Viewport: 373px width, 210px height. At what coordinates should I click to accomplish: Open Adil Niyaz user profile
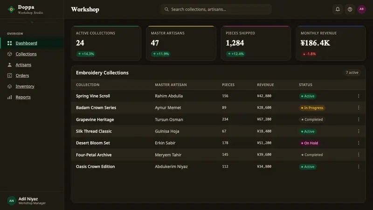[x=32, y=201]
